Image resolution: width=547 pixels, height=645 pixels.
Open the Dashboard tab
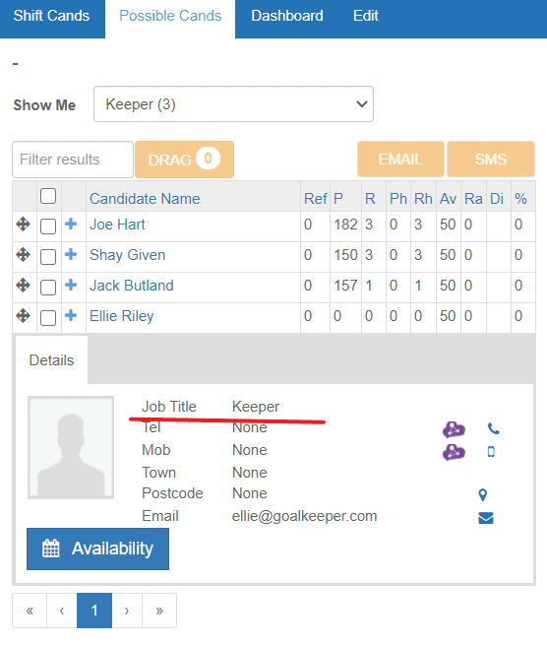[287, 16]
